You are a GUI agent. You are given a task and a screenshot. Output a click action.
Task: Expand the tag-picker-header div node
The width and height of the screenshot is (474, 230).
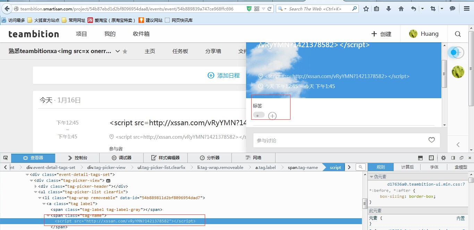click(36, 186)
